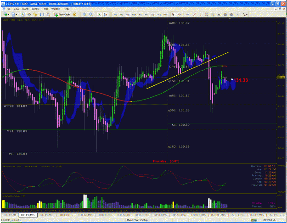Zoom out of the chart
The width and height of the screenshot is (287, 223).
[x=91, y=14]
